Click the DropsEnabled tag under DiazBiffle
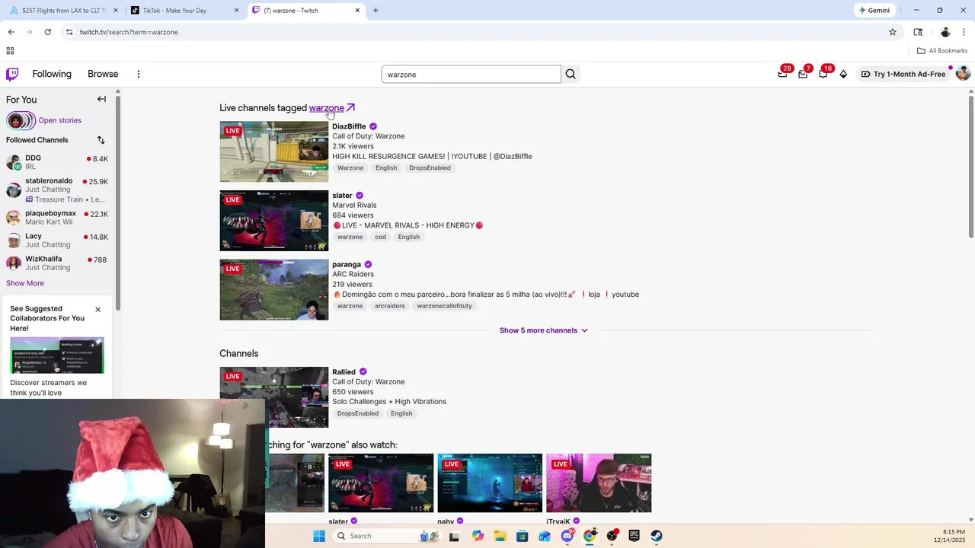Screen dimensions: 975x548 pyautogui.click(x=430, y=167)
